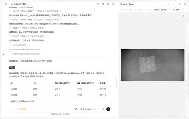Click the icon beside 白泽+讯飞星火 title
The height and width of the screenshot is (119, 189).
[x=12, y=4]
